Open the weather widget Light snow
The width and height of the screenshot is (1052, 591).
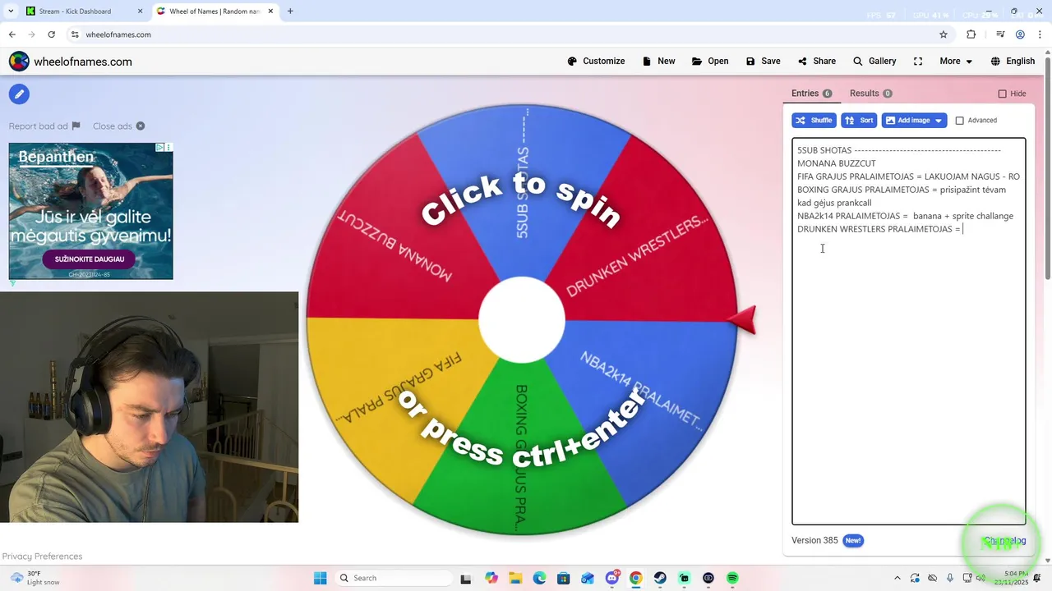[33, 578]
